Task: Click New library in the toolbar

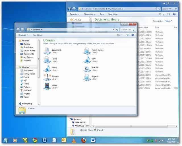Action: [x=37, y=35]
